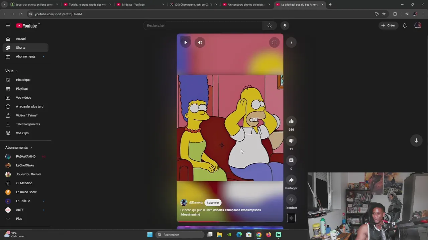Click the search magnifier button
The image size is (428, 240).
click(270, 25)
